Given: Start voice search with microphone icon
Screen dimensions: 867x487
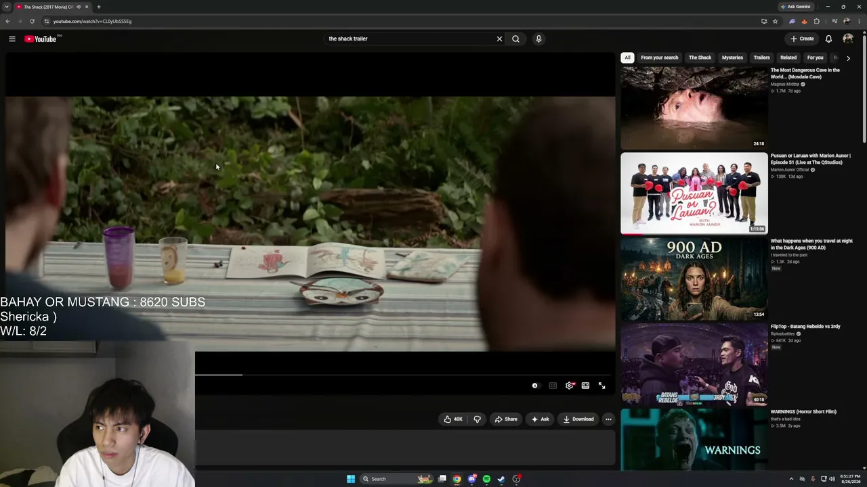Looking at the screenshot, I should [x=538, y=39].
